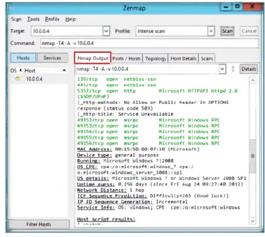265x237 pixels.
Task: Click scroll down arrow in output pane
Action: (253, 221)
